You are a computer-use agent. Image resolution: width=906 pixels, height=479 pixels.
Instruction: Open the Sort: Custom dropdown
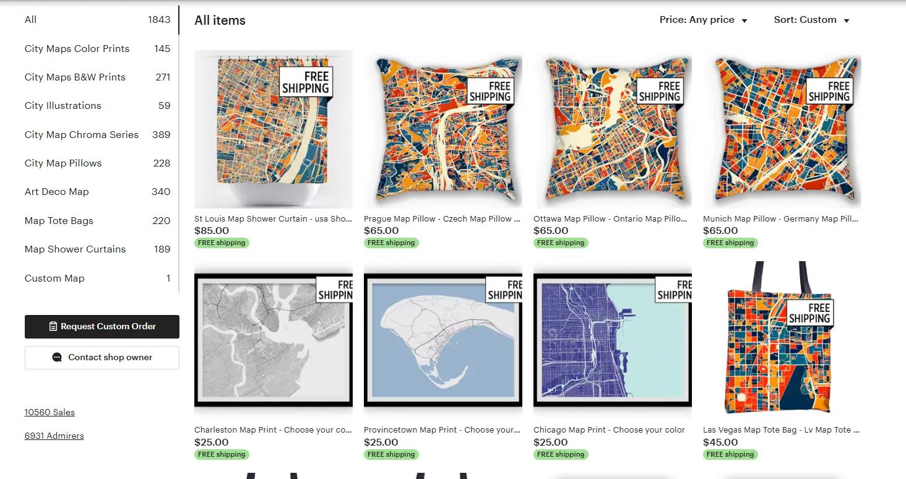[x=811, y=20]
